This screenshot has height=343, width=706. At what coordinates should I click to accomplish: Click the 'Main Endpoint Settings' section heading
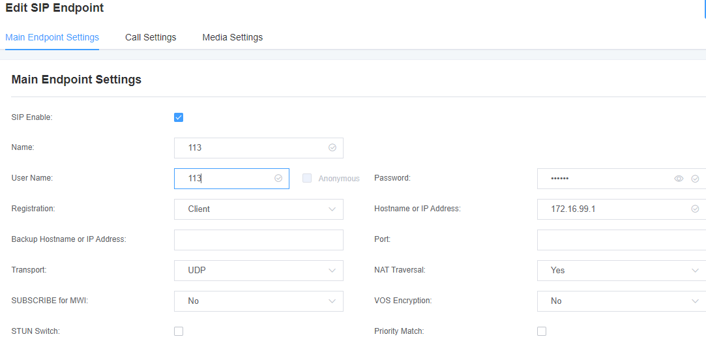point(76,80)
